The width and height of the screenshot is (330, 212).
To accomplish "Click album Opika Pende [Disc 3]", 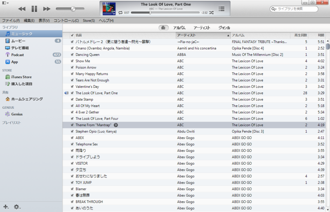I will [248, 132].
